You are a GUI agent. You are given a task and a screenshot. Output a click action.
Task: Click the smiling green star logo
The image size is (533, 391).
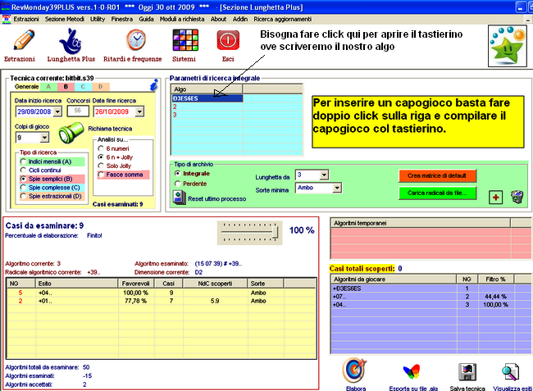(508, 46)
